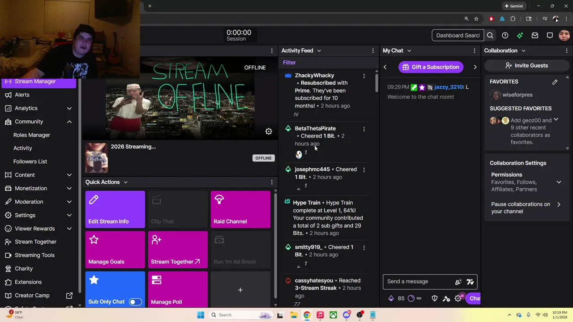Expand the Viewer Rewards sidebar section

click(69, 229)
